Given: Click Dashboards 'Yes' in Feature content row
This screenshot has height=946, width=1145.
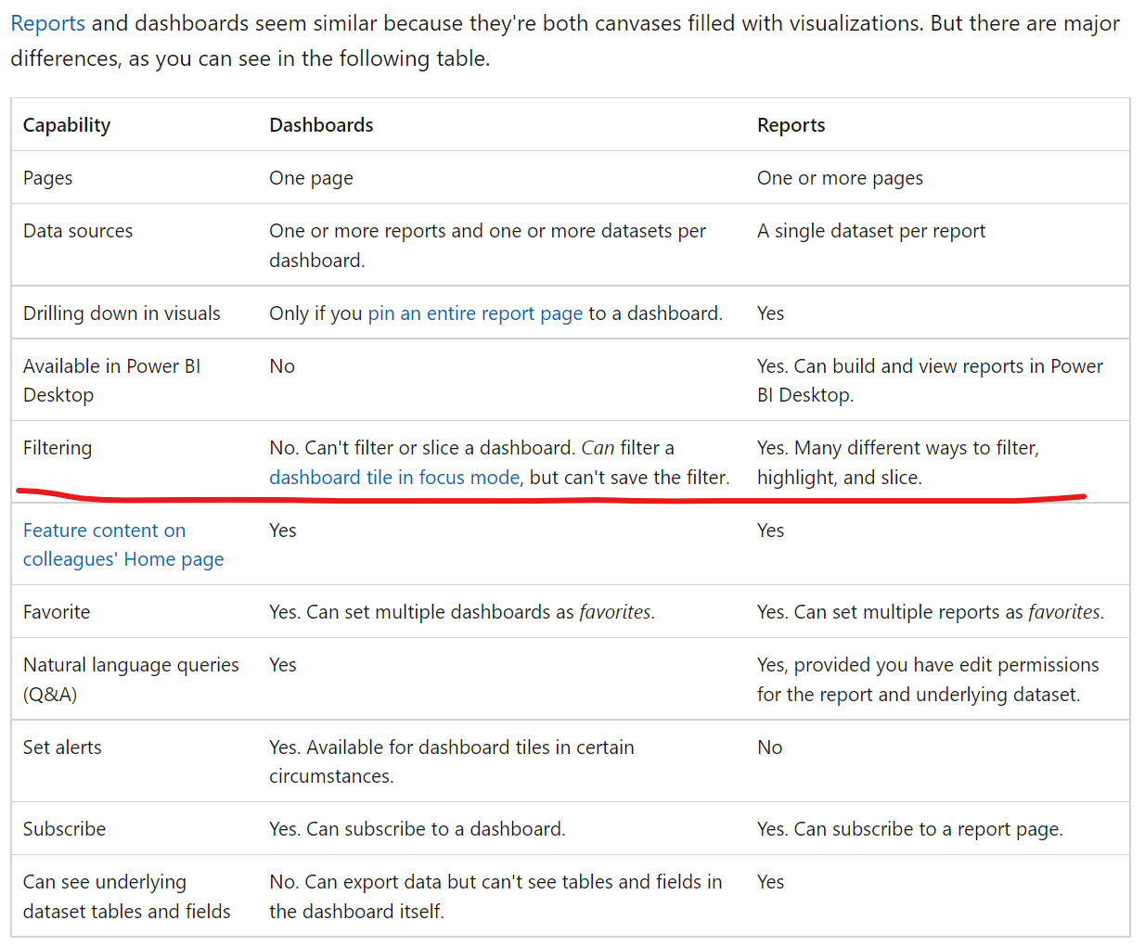Looking at the screenshot, I should (283, 531).
